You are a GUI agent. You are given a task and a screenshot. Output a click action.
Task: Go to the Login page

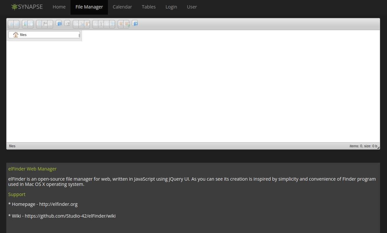[x=171, y=7]
